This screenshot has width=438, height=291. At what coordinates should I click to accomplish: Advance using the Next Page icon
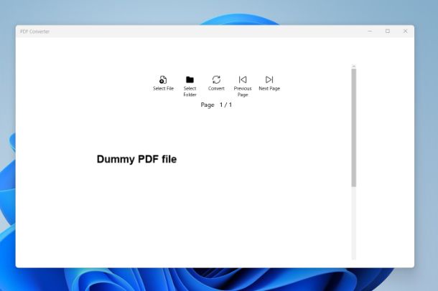click(269, 80)
